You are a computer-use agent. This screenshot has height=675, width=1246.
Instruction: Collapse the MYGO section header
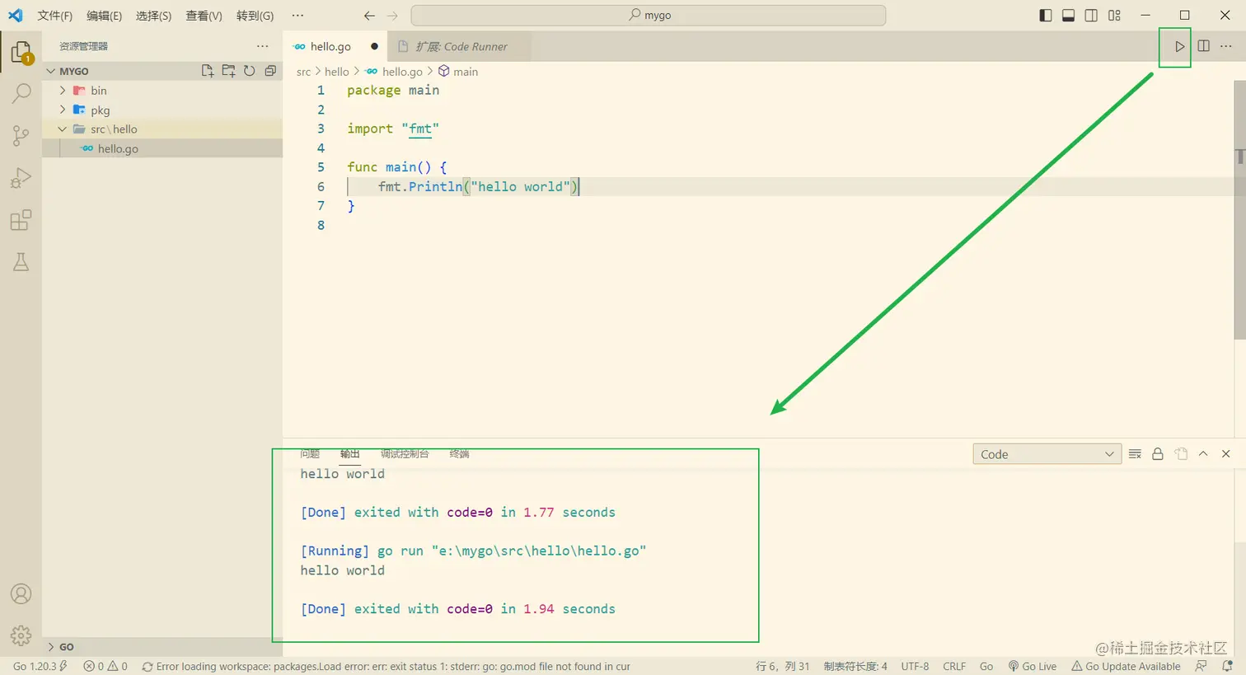162,71
